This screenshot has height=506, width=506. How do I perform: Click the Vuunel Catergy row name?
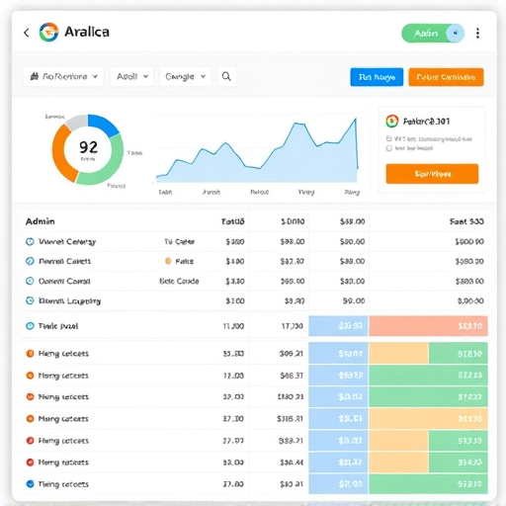pyautogui.click(x=67, y=242)
